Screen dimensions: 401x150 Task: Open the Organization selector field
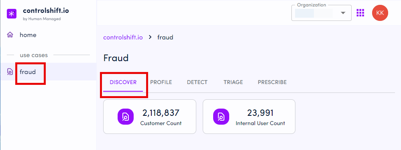[x=322, y=13]
